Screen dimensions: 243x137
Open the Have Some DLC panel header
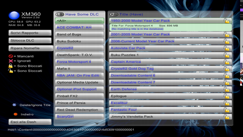82,14
